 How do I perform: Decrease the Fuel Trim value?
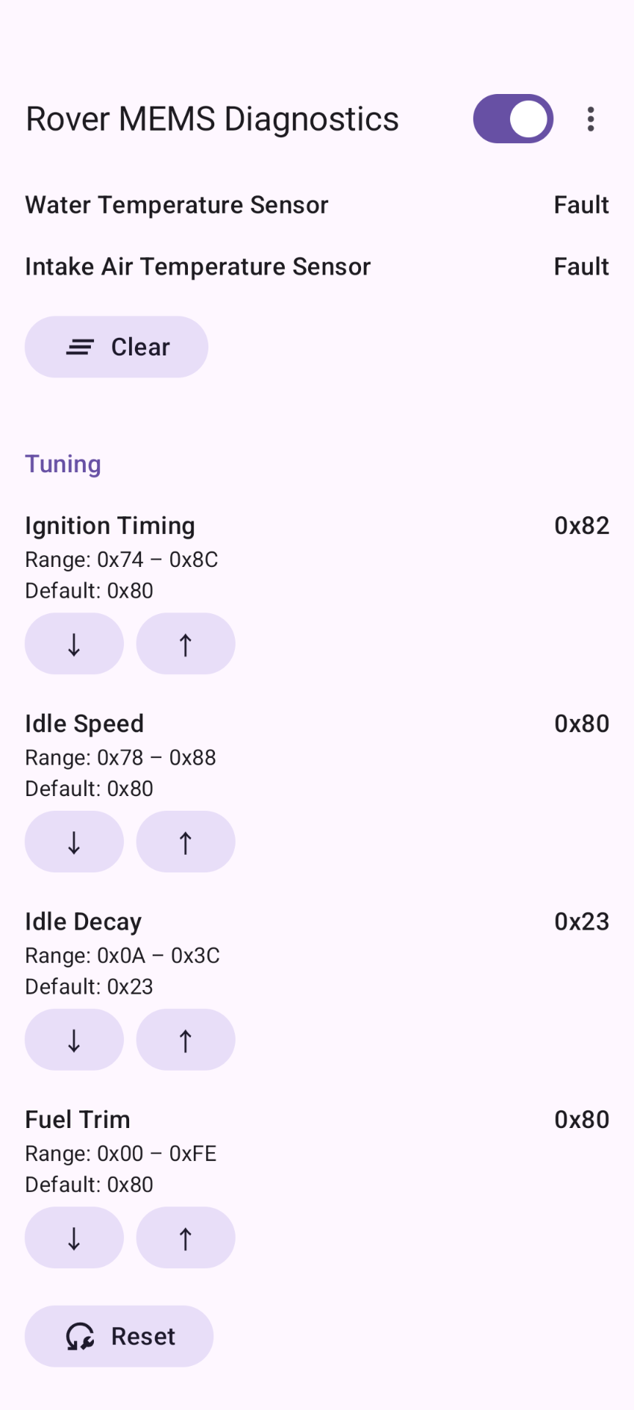74,1237
